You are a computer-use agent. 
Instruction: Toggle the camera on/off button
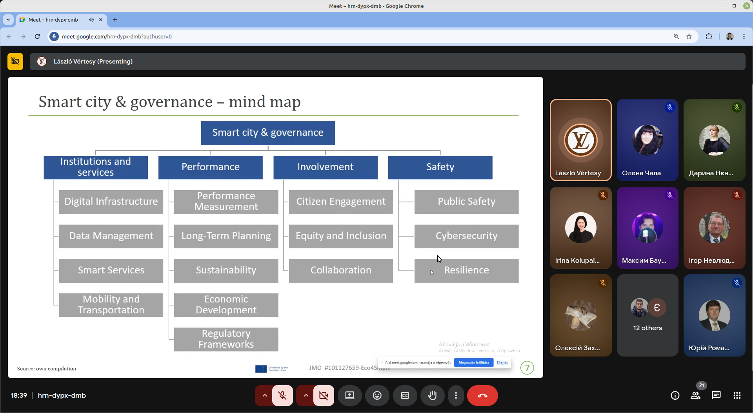coord(324,395)
